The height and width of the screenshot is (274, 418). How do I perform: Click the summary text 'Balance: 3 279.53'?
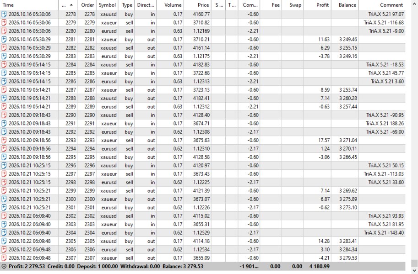point(183,266)
